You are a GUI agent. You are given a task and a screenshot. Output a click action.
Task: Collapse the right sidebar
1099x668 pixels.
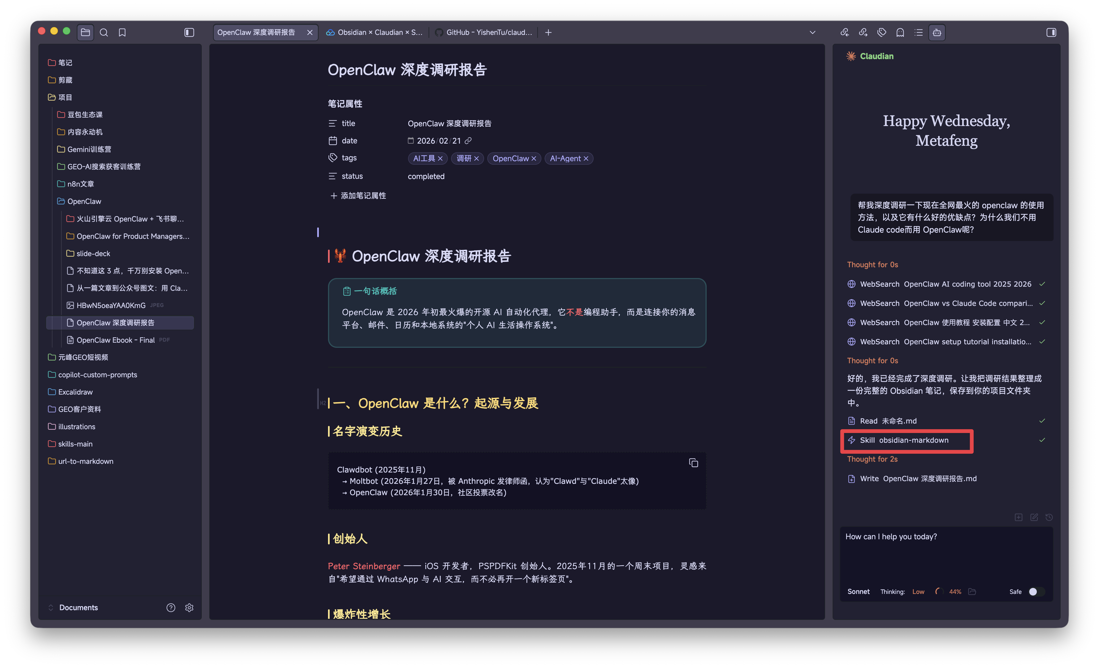[1051, 32]
